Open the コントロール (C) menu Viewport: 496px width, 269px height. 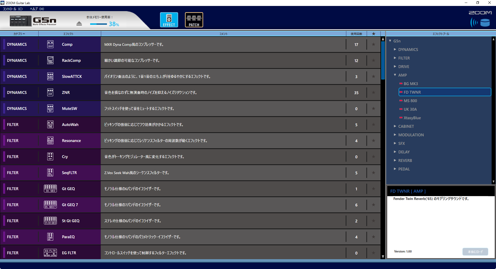13,9
